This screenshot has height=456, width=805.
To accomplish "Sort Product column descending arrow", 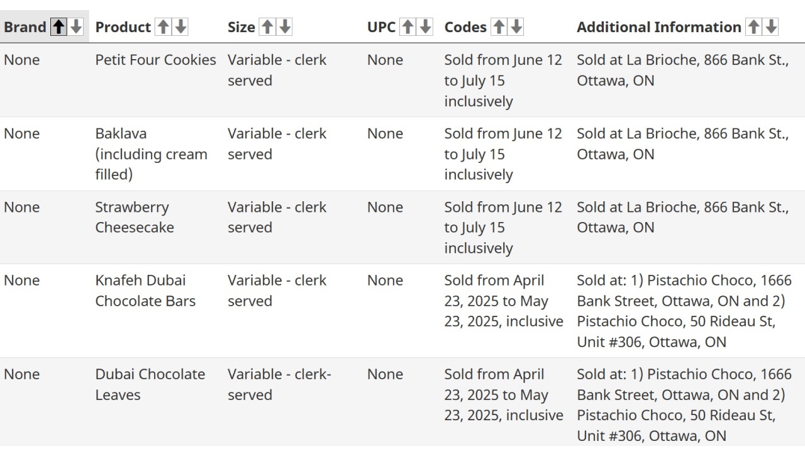I will click(180, 27).
